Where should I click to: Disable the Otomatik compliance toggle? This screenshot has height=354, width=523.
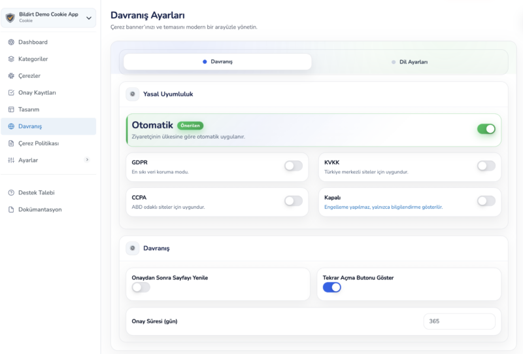click(486, 129)
